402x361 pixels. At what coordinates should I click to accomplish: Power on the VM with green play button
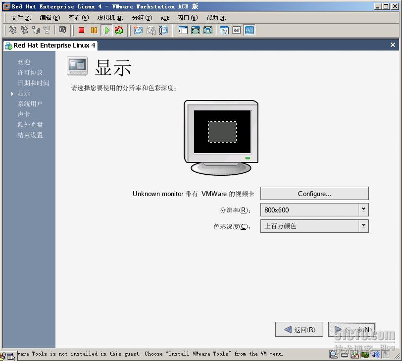tap(106, 30)
